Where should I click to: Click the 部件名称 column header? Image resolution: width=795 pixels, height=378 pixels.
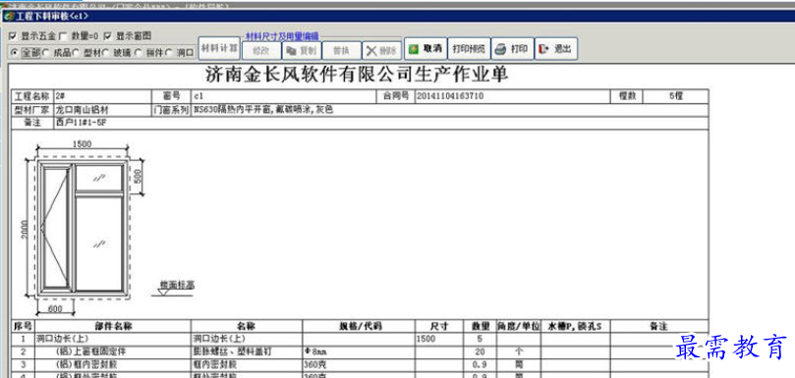tap(113, 326)
